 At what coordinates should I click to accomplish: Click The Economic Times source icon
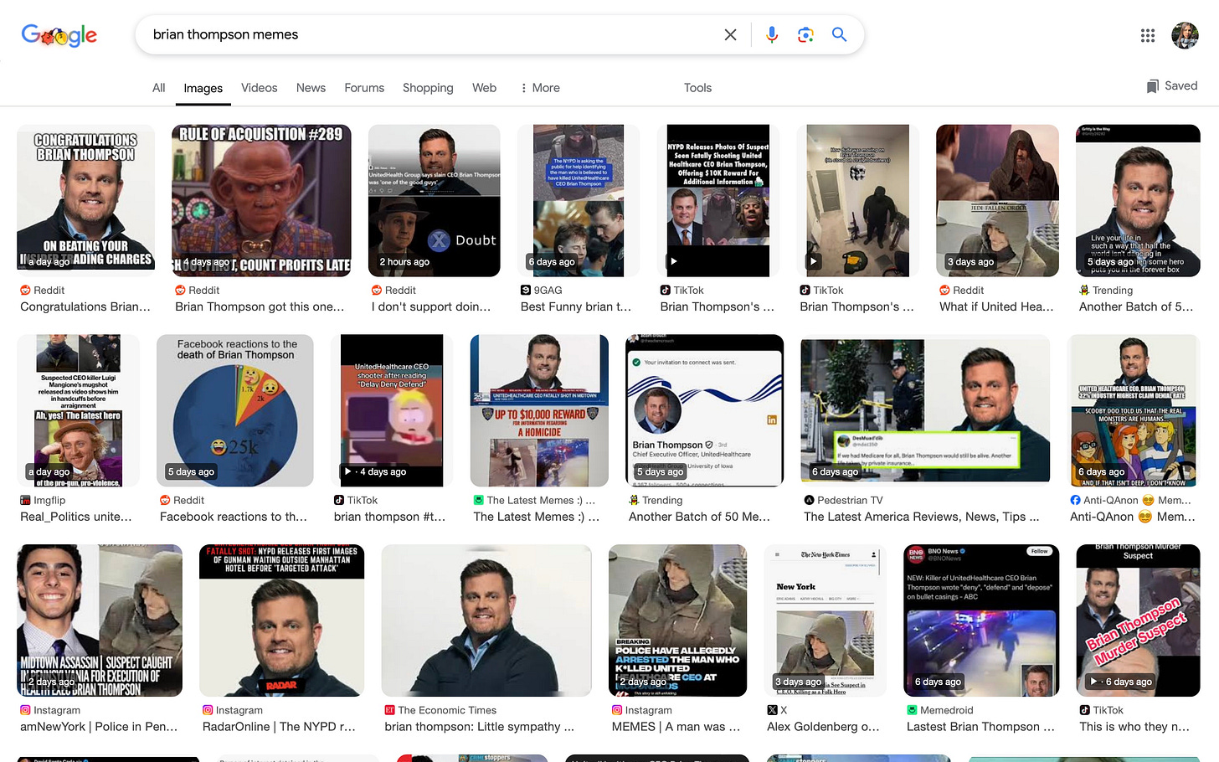[x=389, y=710]
